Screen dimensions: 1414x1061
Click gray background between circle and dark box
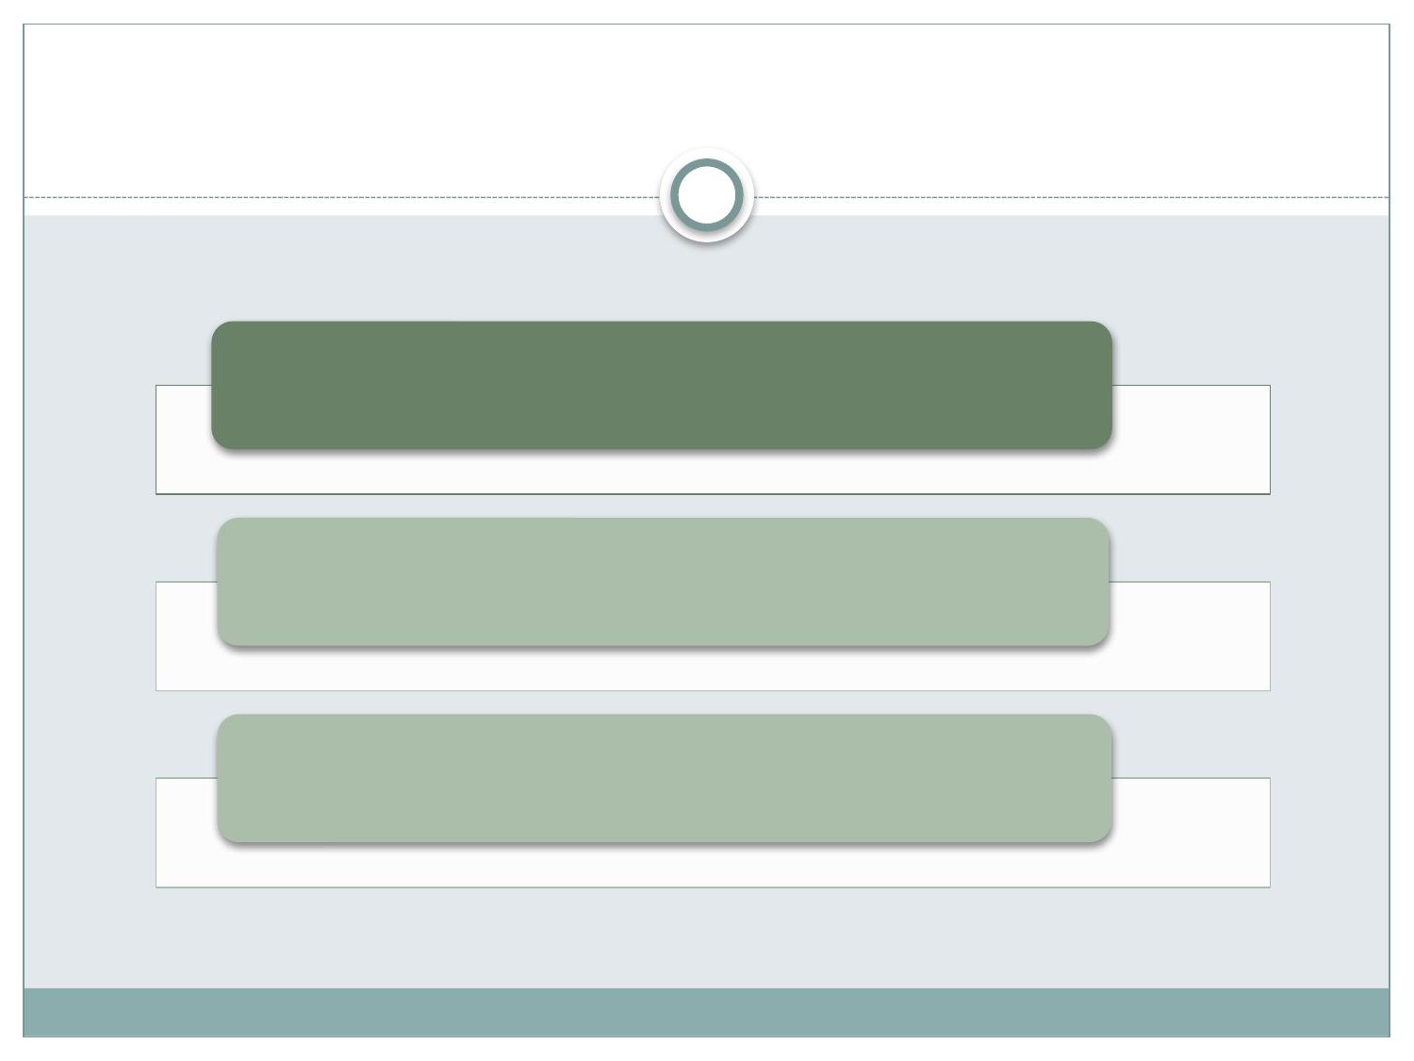click(707, 281)
